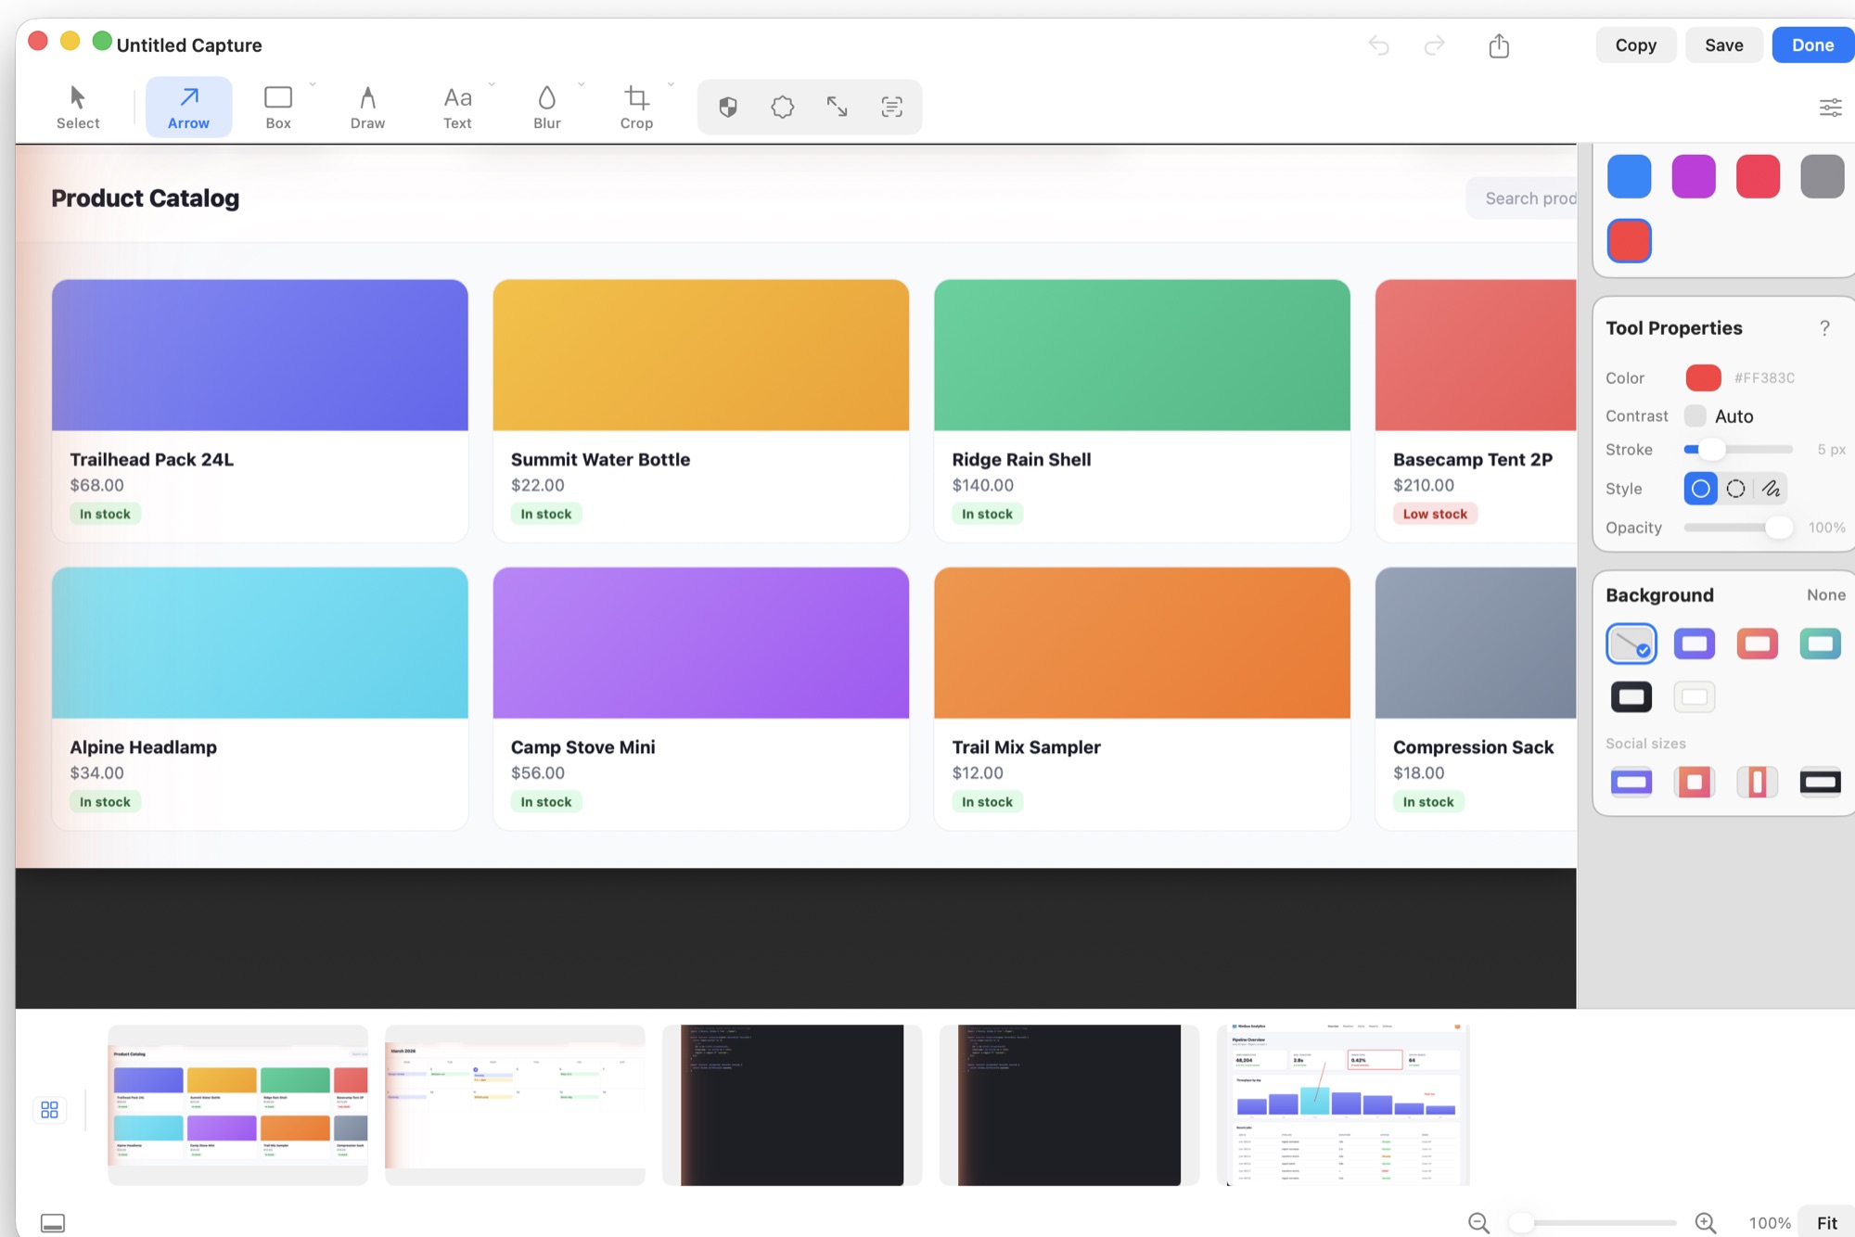Activate the Crop tool
Viewport: 1855px width, 1237px height.
coord(636,108)
